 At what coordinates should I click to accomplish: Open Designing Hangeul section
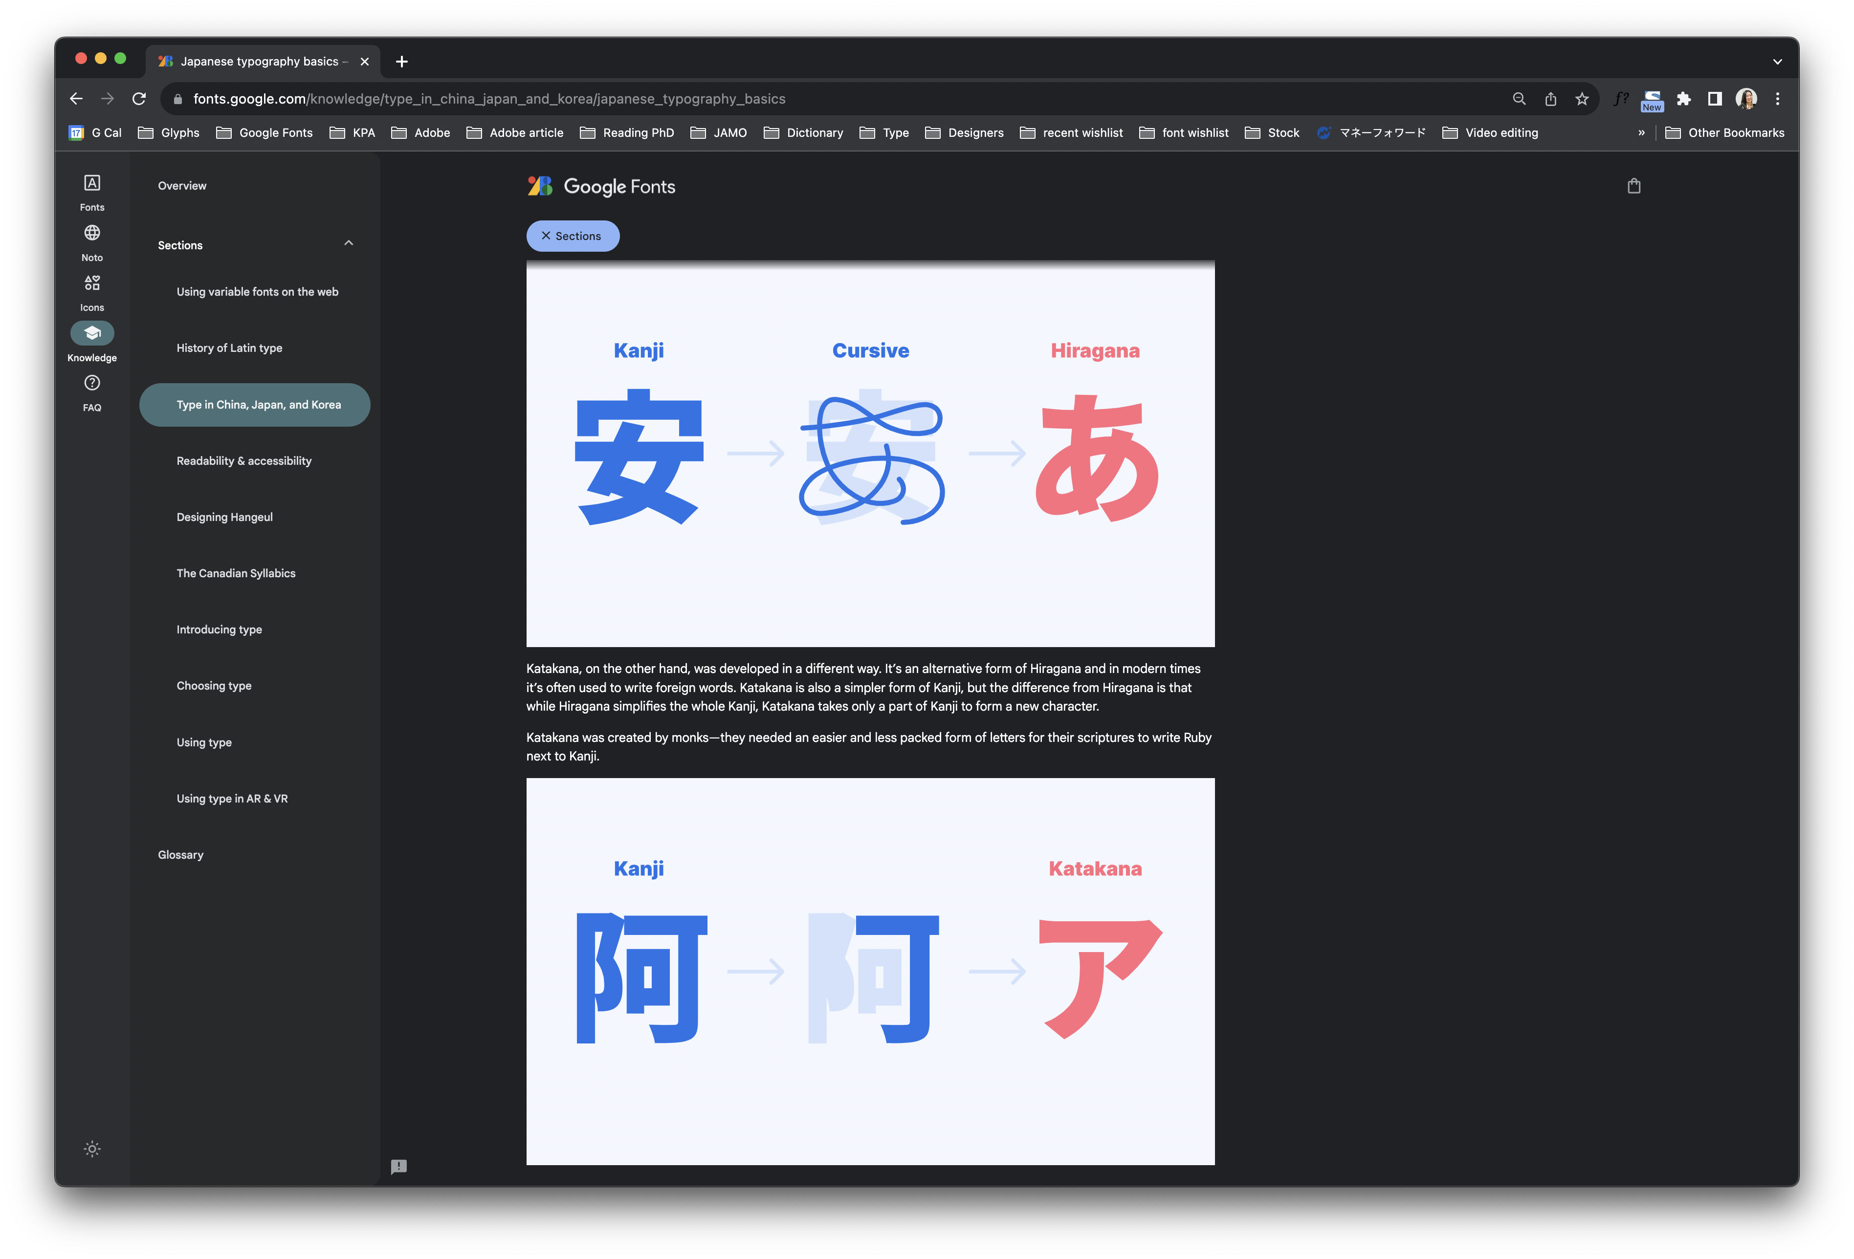pyautogui.click(x=225, y=517)
